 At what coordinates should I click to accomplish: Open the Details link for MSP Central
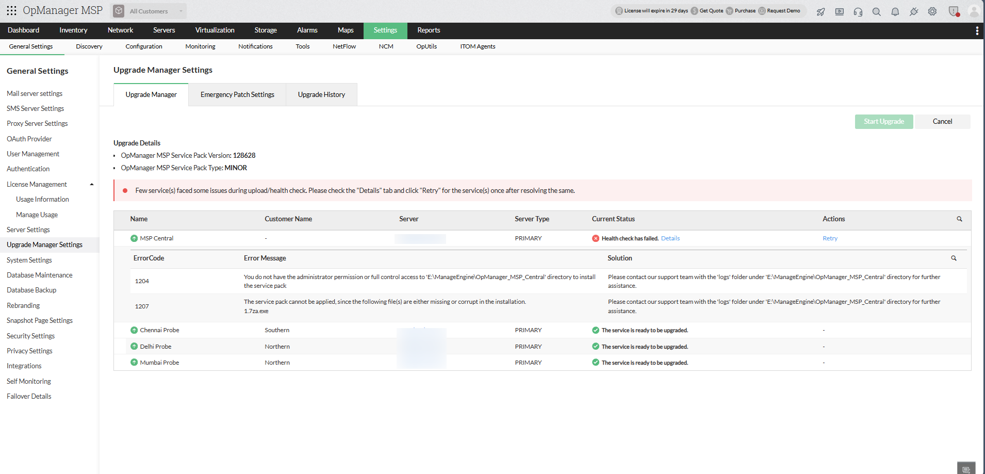tap(670, 238)
